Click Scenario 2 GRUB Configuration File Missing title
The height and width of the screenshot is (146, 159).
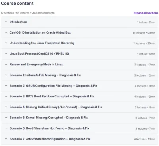53,86
